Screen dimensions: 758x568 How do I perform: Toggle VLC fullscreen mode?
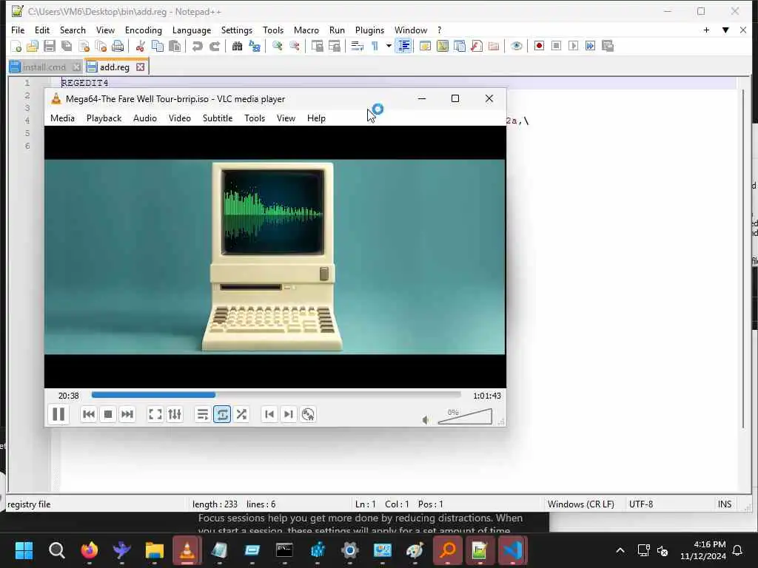click(155, 414)
